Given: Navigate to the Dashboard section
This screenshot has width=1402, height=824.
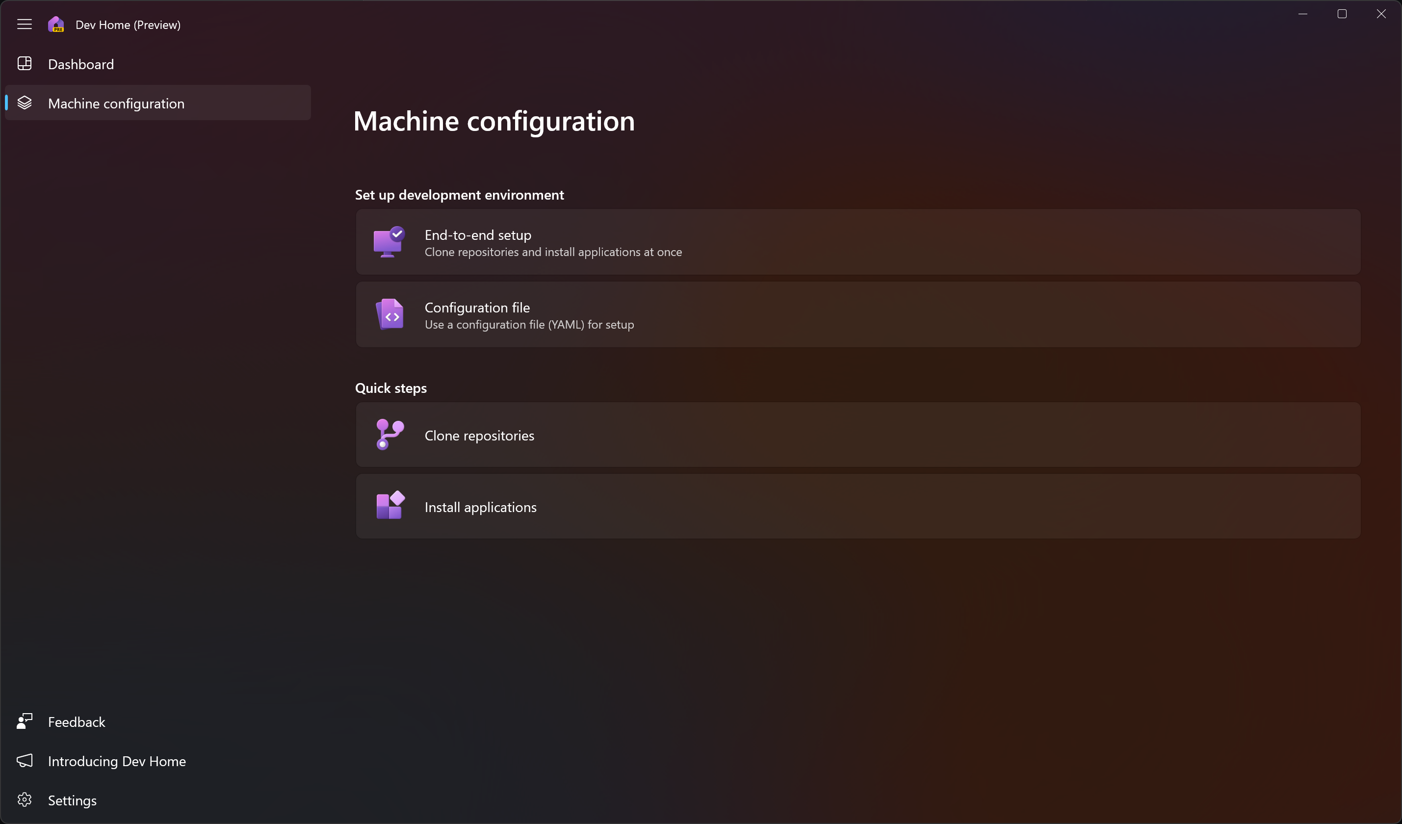Looking at the screenshot, I should [x=80, y=64].
